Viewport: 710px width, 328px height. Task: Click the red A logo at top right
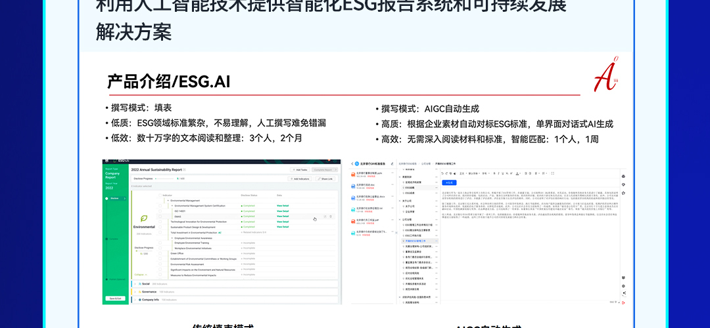(x=603, y=76)
